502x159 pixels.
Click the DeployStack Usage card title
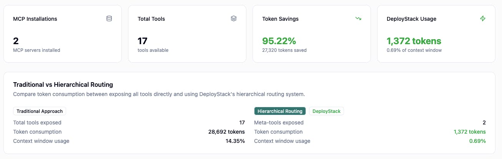pos(411,19)
